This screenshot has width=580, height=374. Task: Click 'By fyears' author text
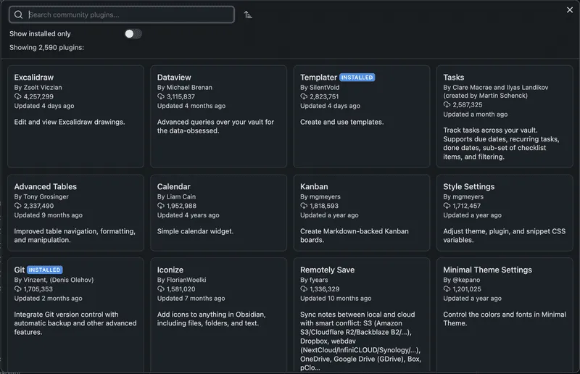coord(314,280)
